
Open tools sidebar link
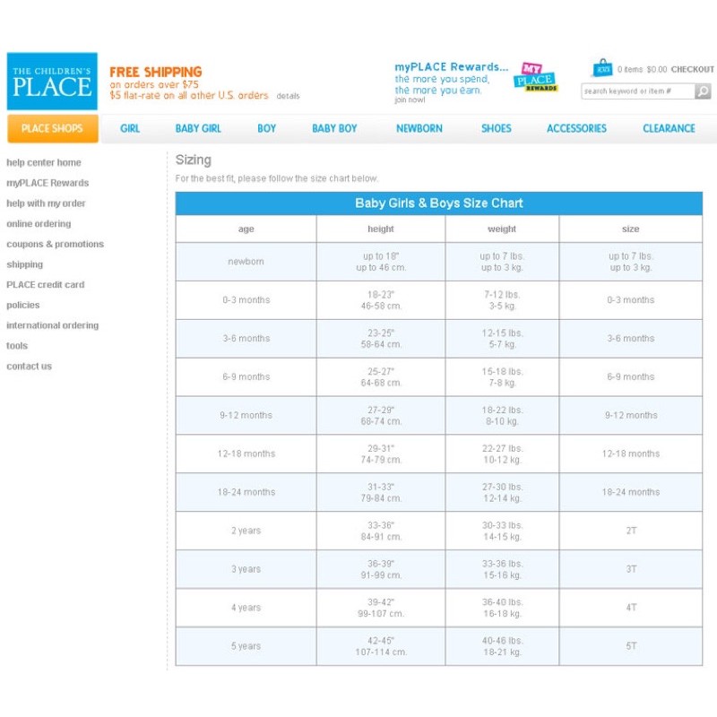[17, 346]
